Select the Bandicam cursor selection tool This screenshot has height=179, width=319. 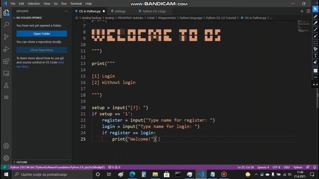[316, 9]
